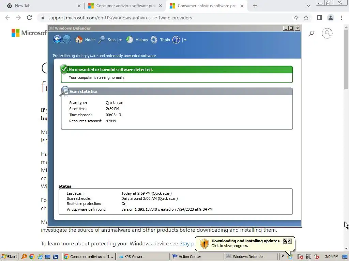Viewport: 349px width, 261px height.
Task: Click the Scan magnifying glass icon
Action: pyautogui.click(x=102, y=39)
